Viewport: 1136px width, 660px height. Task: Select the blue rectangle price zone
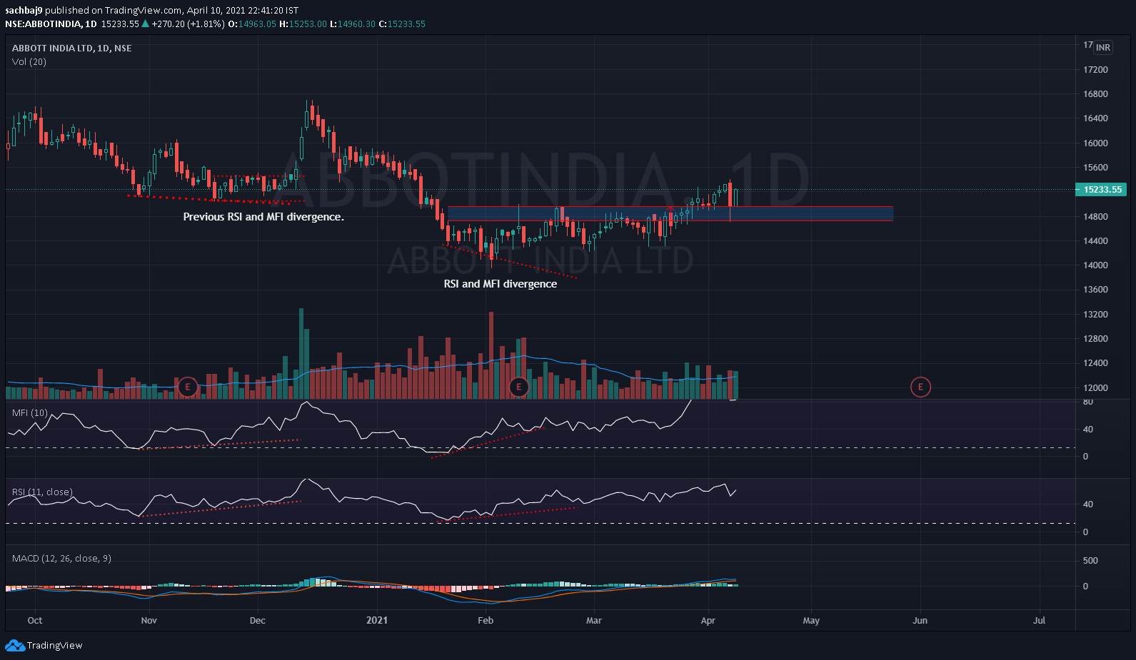coord(670,213)
